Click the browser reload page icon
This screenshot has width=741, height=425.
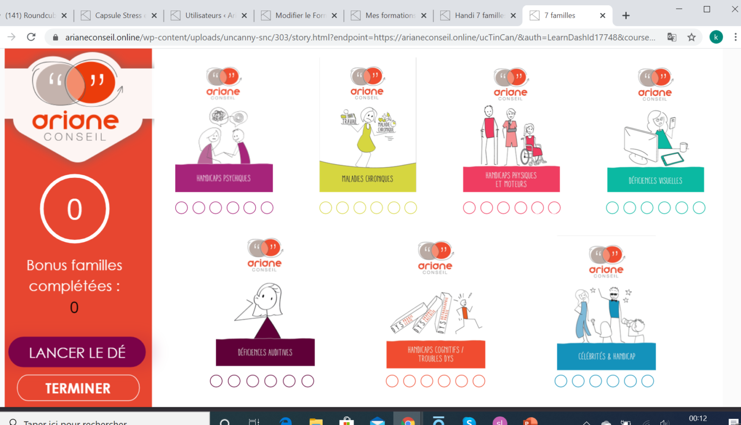pyautogui.click(x=31, y=37)
